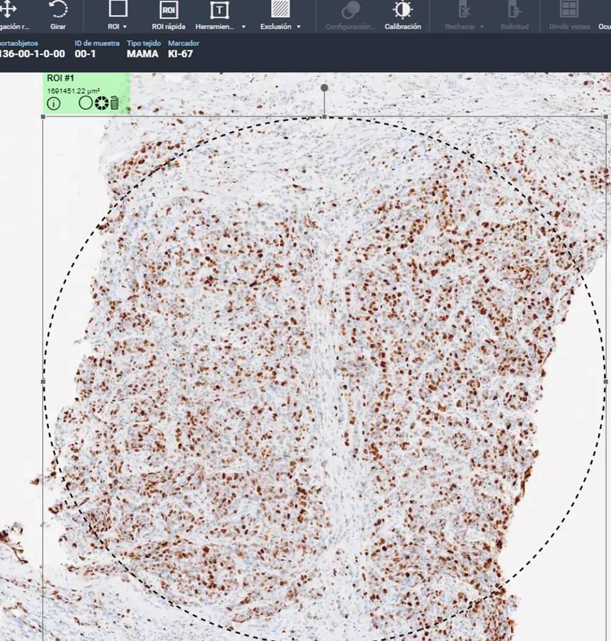Show ROI #1 information via the info icon
This screenshot has height=641, width=611.
tap(54, 103)
